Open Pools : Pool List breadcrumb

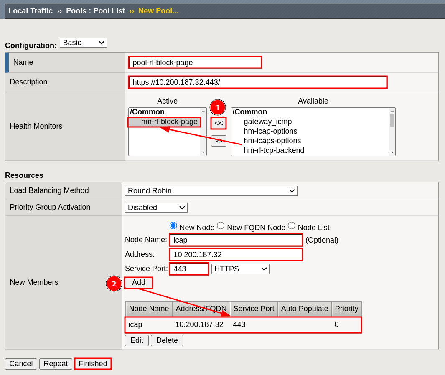click(95, 11)
